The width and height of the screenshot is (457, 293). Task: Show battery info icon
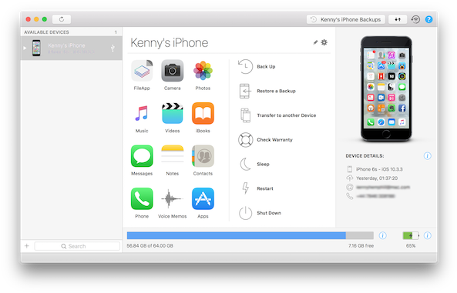(427, 235)
